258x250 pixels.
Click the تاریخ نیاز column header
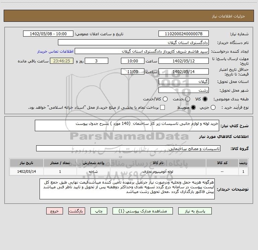coord(26,163)
